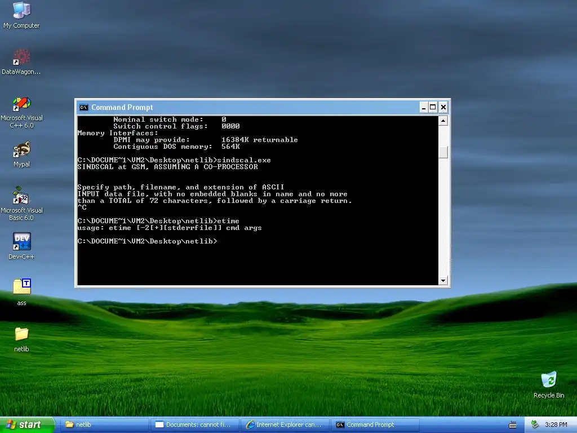Click the 'DPMI may provide:' line
Viewport: 577px width, 433px height.
206,140
